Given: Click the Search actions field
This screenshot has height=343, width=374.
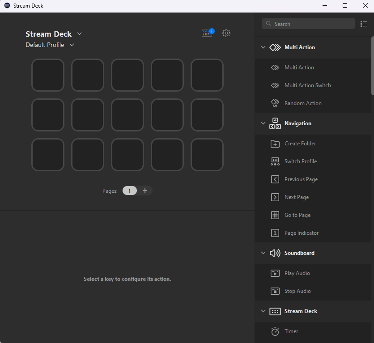Looking at the screenshot, I should point(308,24).
